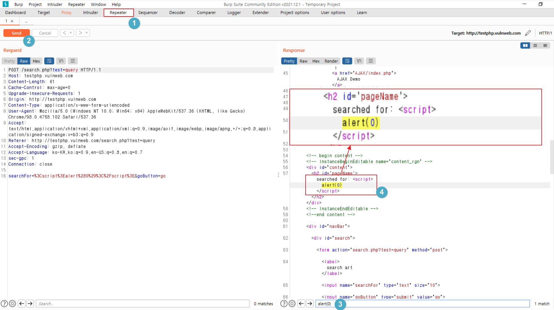This screenshot has width=554, height=310.
Task: Expand forward history dropdown arrow
Action: pyautogui.click(x=87, y=33)
